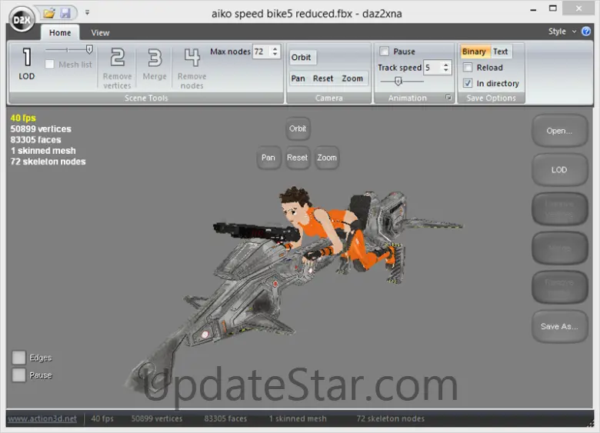Expand the quick access toolbar dropdown

tap(87, 12)
